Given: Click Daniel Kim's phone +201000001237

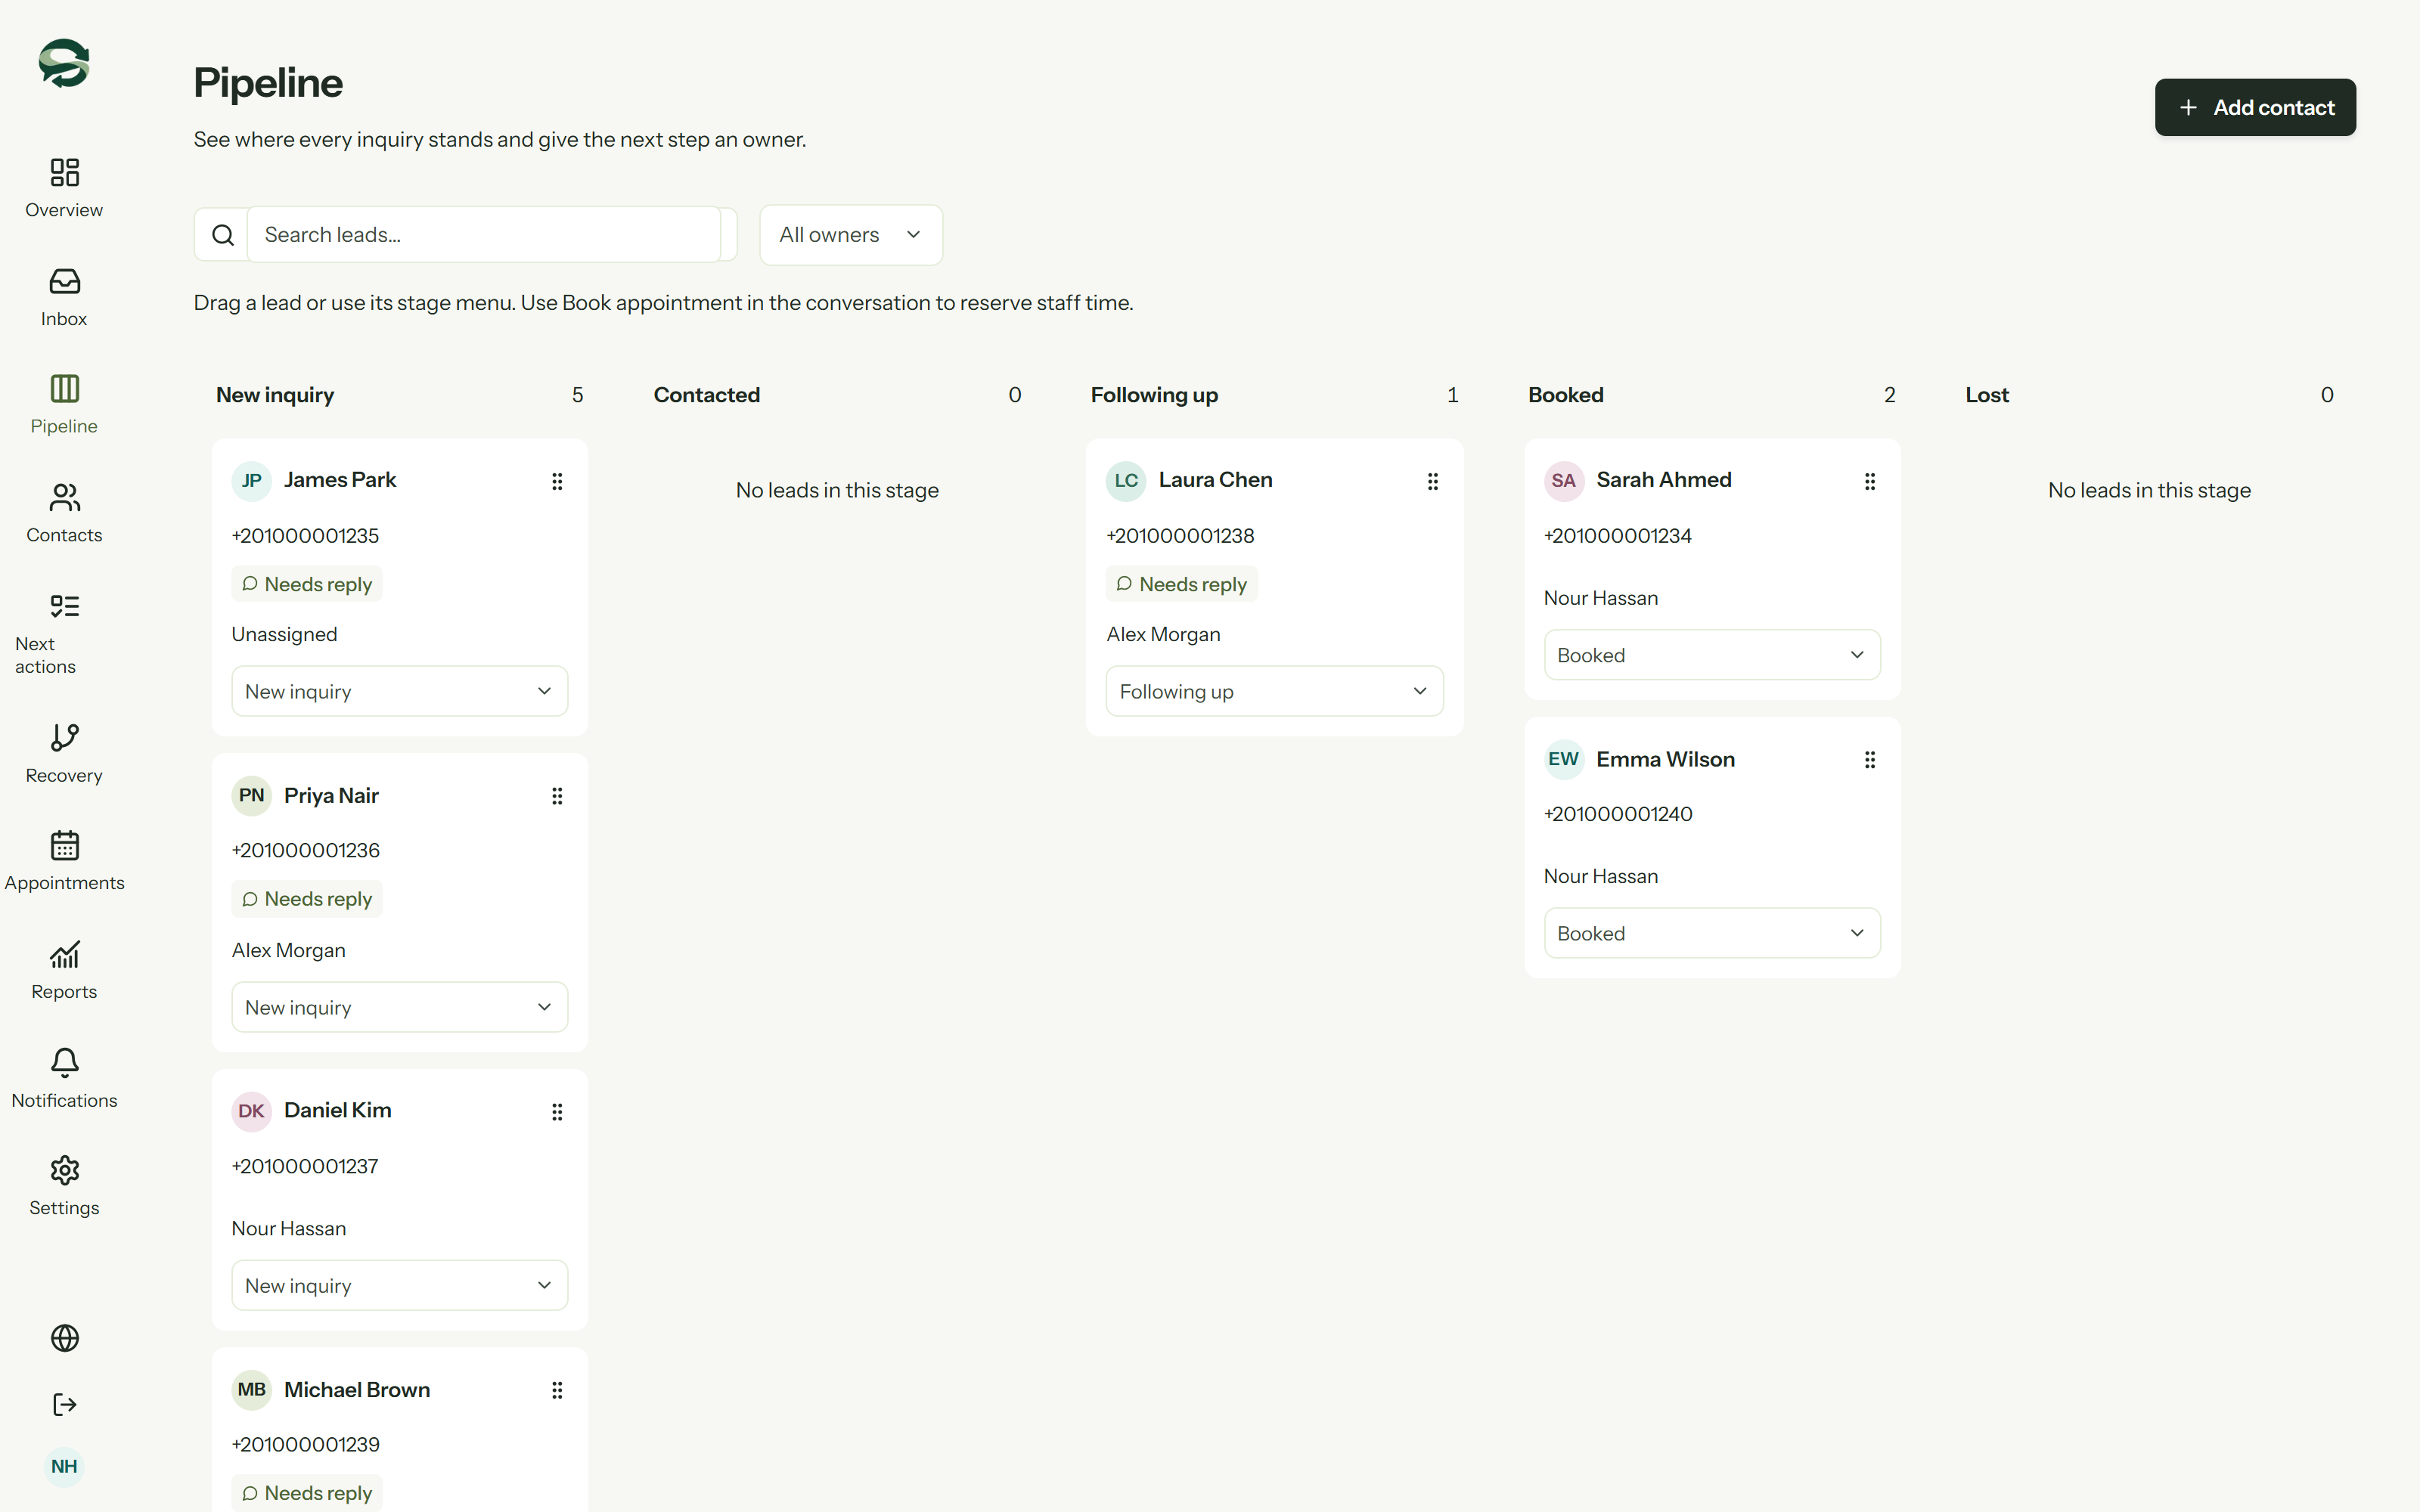Looking at the screenshot, I should [x=305, y=1166].
